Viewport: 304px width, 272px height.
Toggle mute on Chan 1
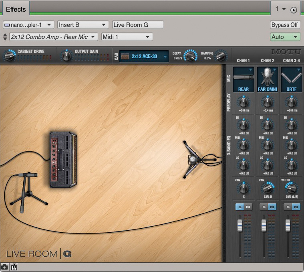pyautogui.click(x=248, y=207)
